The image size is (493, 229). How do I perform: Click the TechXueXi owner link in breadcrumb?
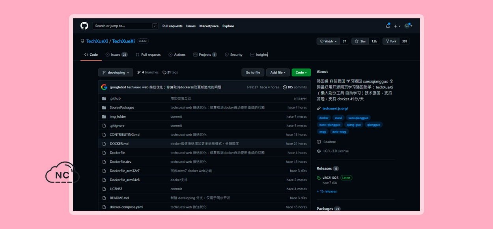(97, 41)
